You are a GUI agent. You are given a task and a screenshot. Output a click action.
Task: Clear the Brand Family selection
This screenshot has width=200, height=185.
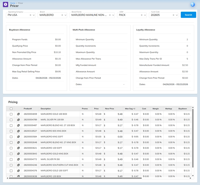[x=110, y=15]
